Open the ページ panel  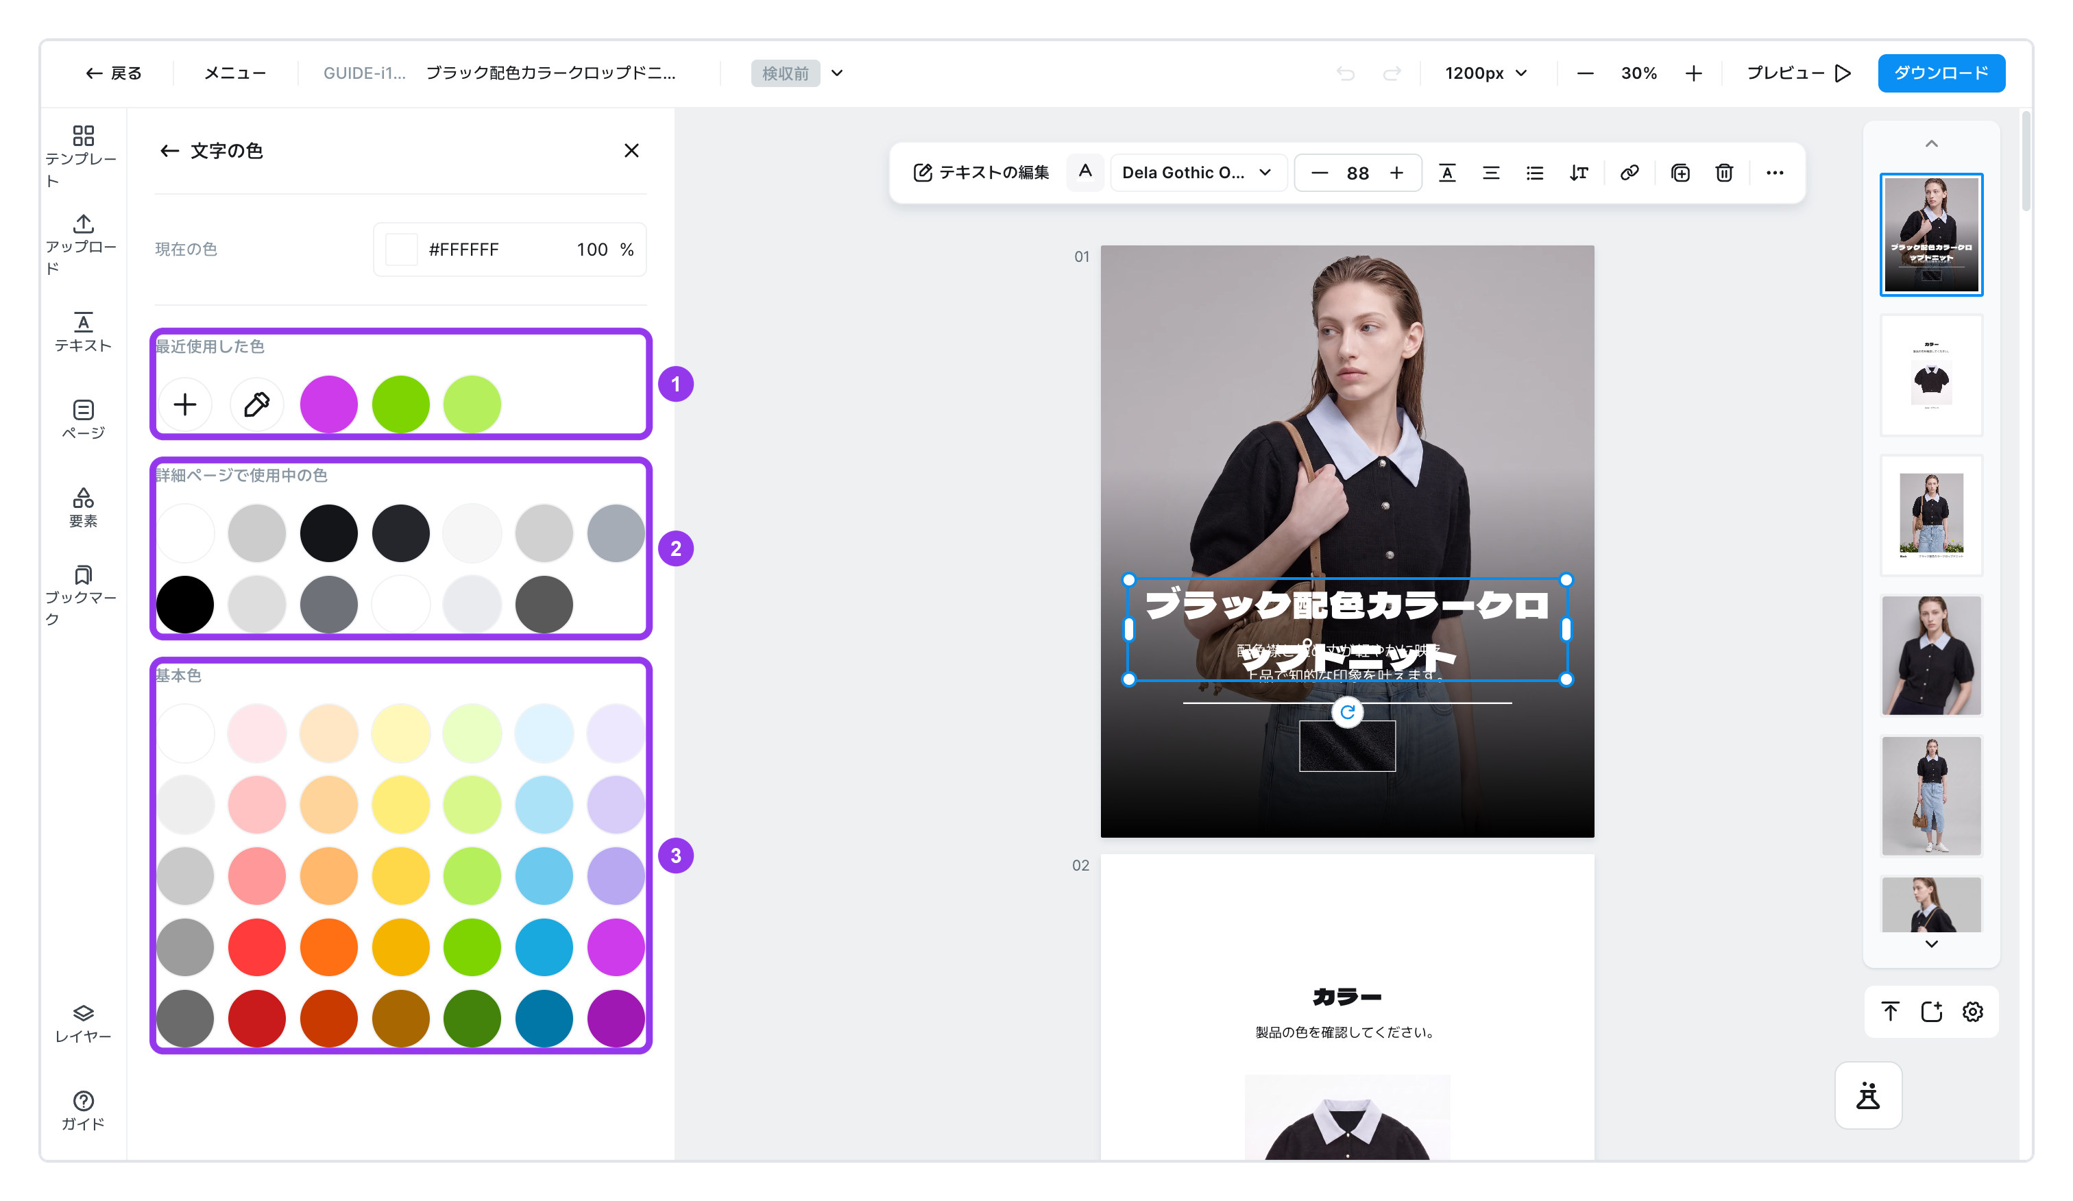82,419
